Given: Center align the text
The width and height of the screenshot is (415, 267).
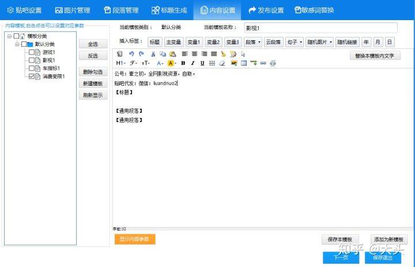Looking at the screenshot, I should (195, 54).
